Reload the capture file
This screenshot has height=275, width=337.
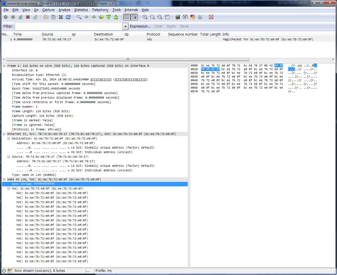68,17
